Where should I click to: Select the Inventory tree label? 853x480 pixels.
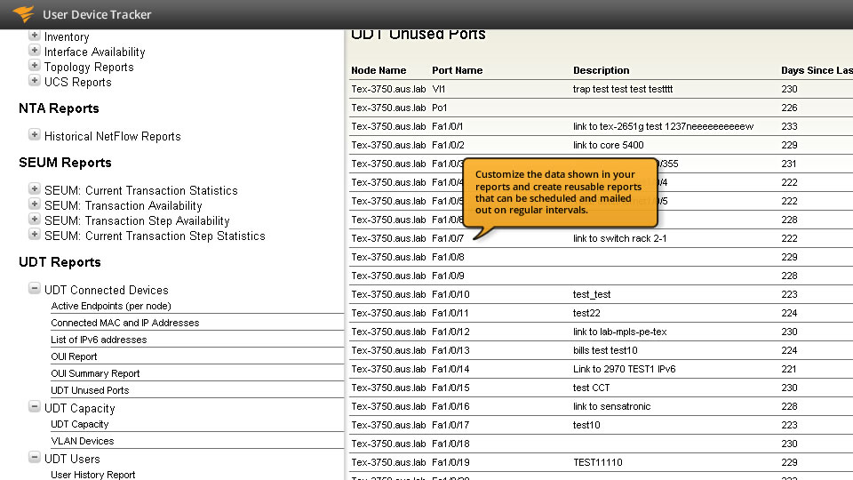coord(67,37)
